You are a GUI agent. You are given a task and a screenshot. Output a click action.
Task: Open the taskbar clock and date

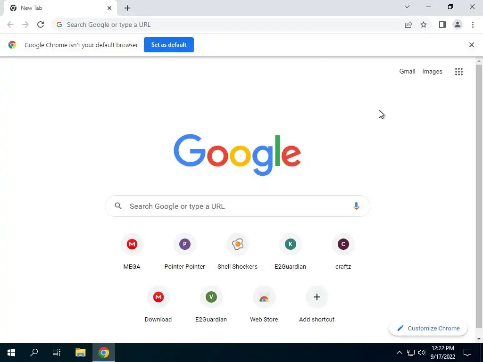tap(442, 353)
